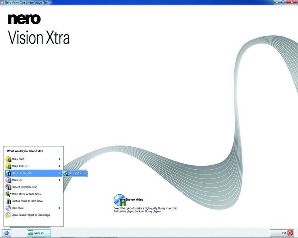Open help with the question mark icon
The width and height of the screenshot is (298, 238).
6,233
